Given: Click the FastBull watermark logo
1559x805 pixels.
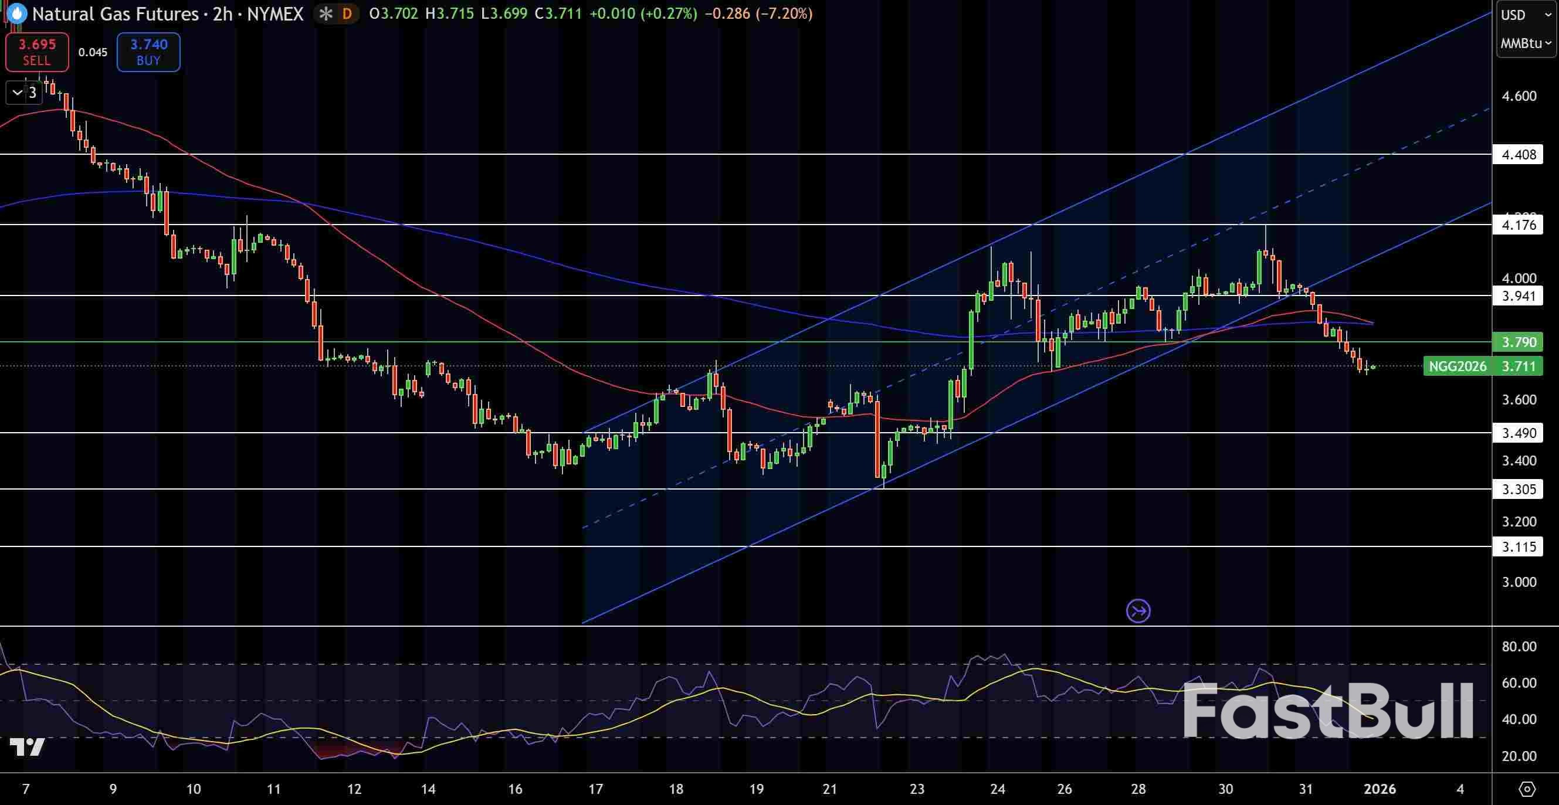Looking at the screenshot, I should point(1328,711).
